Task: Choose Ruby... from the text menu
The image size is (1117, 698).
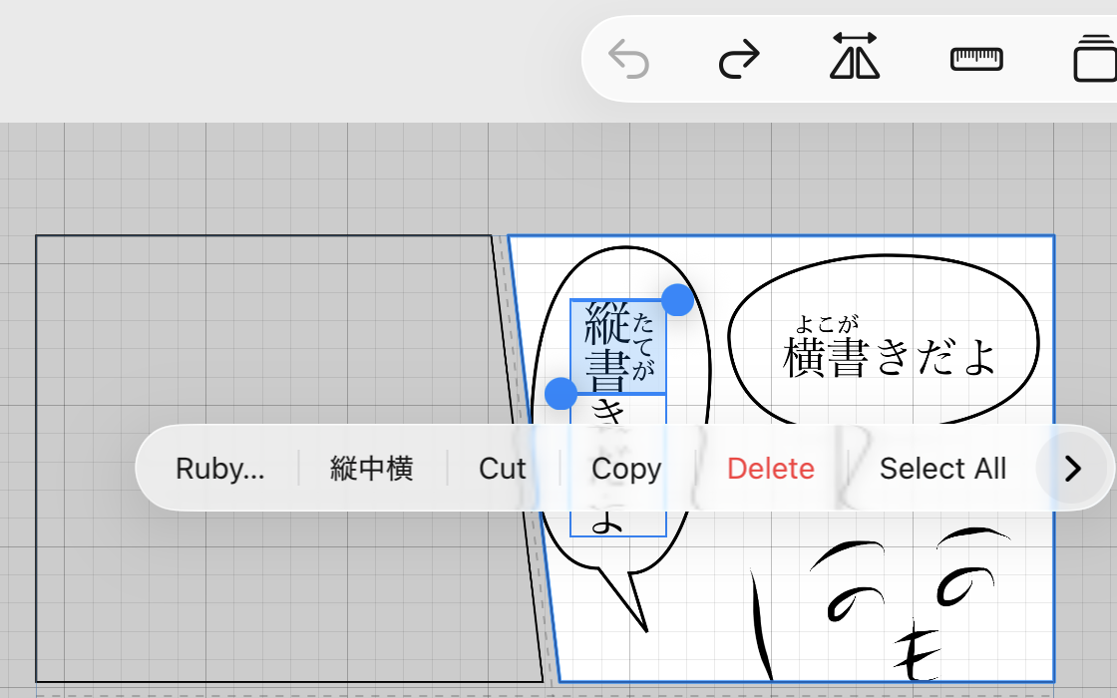Action: click(219, 468)
